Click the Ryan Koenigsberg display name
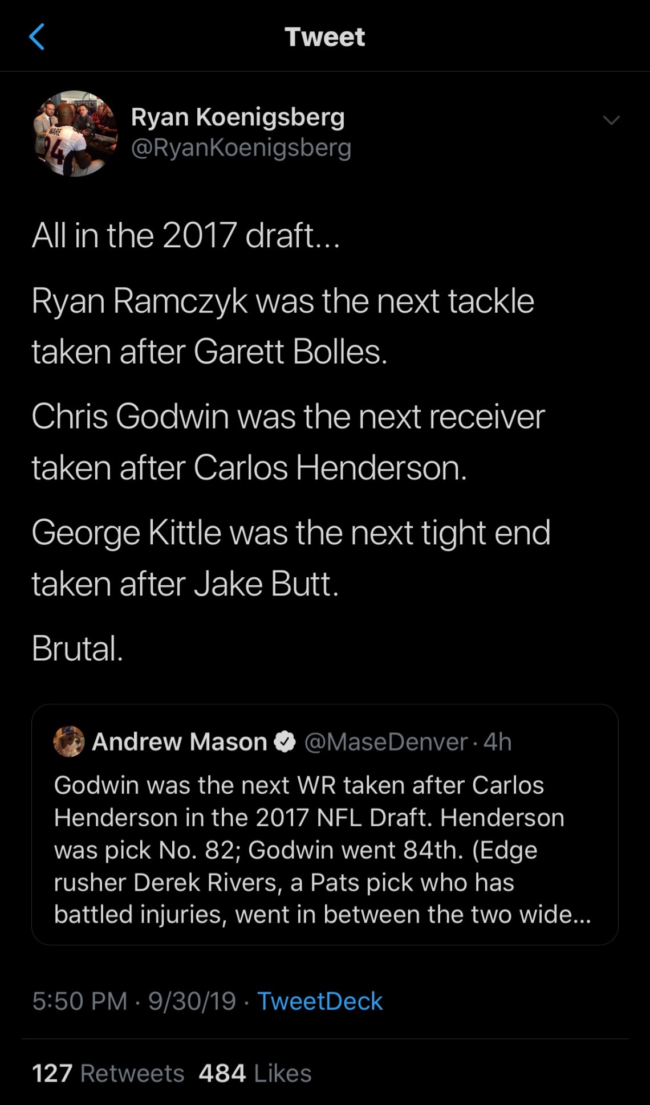Image resolution: width=650 pixels, height=1105 pixels. pyautogui.click(x=238, y=117)
